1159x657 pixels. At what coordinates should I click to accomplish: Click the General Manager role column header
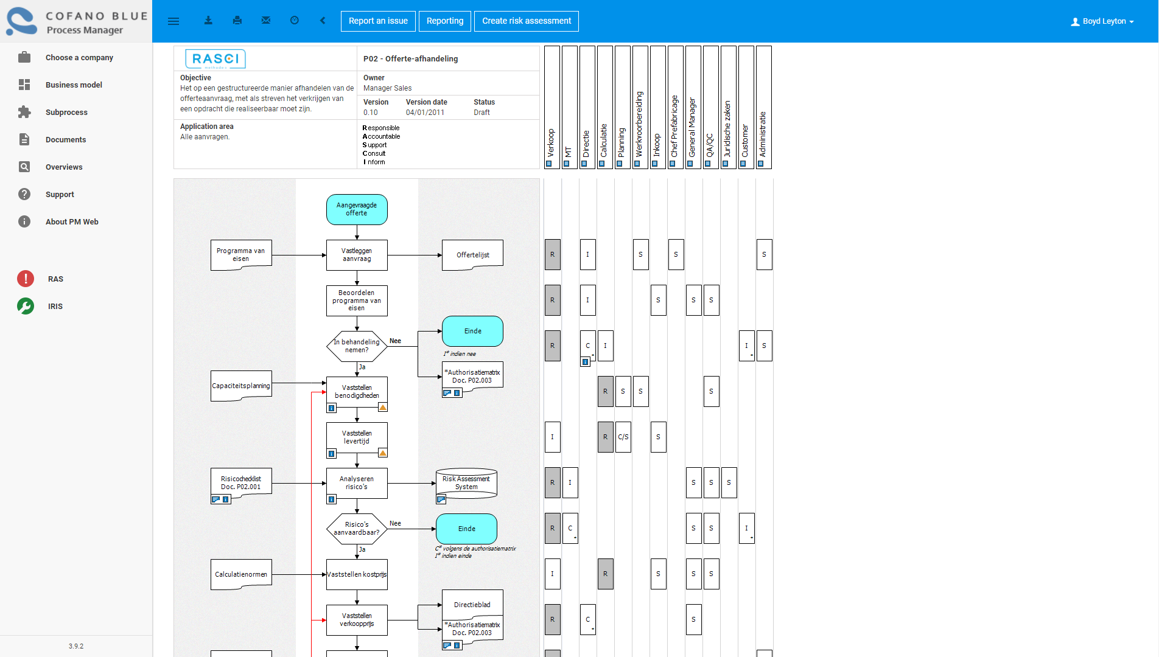693,107
